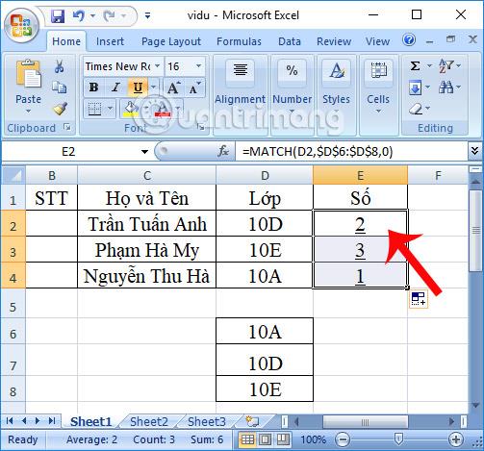Open the Auto Fill Options button
This screenshot has width=484, height=451.
(x=419, y=299)
